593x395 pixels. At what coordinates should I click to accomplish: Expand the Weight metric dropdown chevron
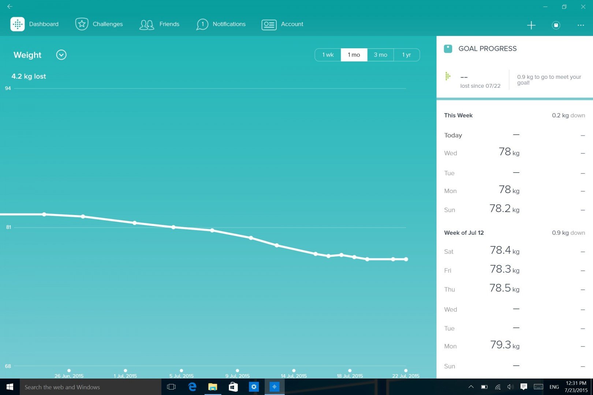coord(61,55)
